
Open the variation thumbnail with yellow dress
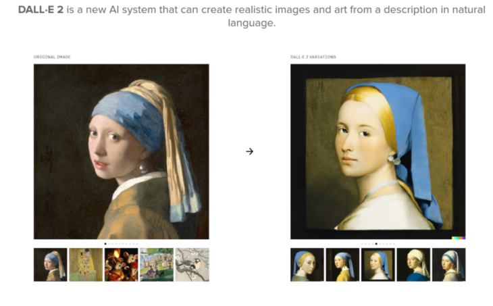(x=342, y=265)
